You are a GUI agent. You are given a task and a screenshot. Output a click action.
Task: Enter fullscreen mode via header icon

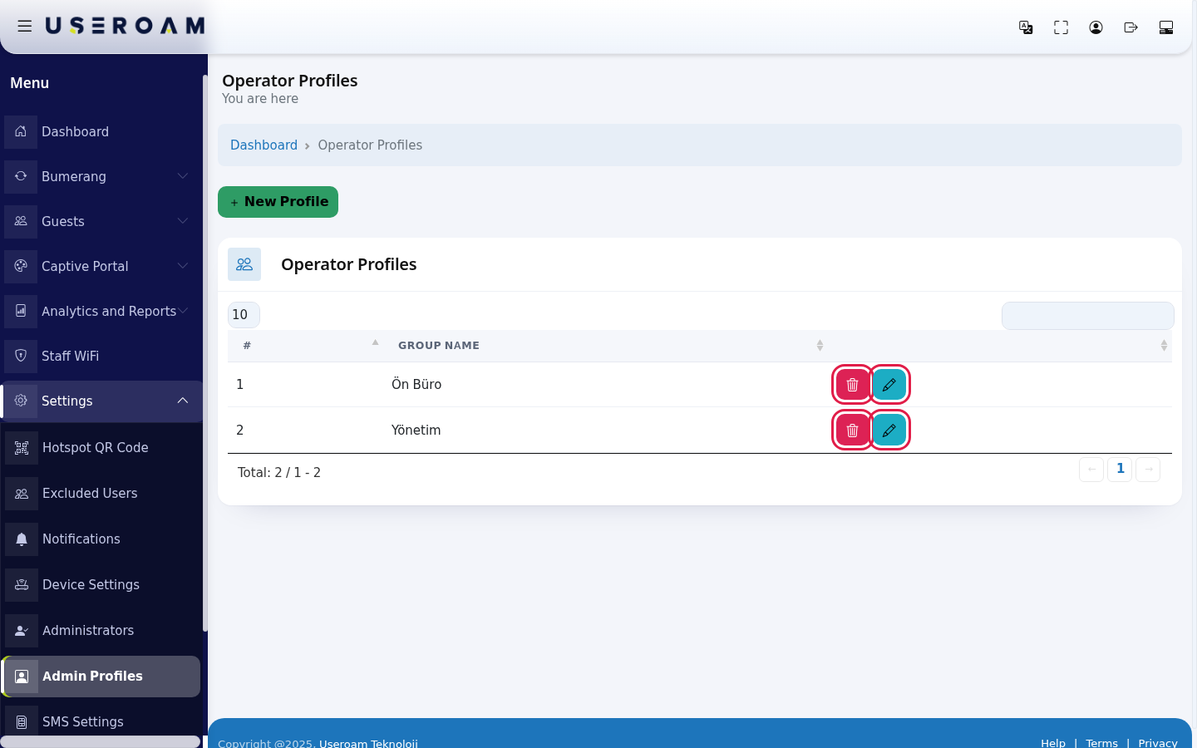(1061, 27)
